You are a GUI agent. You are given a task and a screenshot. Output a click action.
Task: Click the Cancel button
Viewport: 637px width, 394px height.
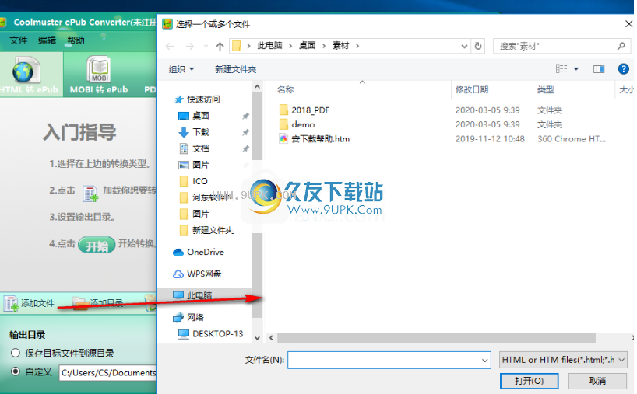click(597, 381)
